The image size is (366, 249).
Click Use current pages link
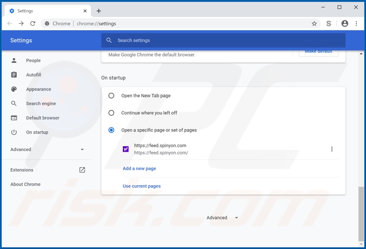click(x=142, y=186)
